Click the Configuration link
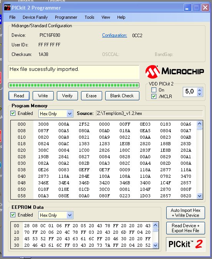 click(x=114, y=35)
